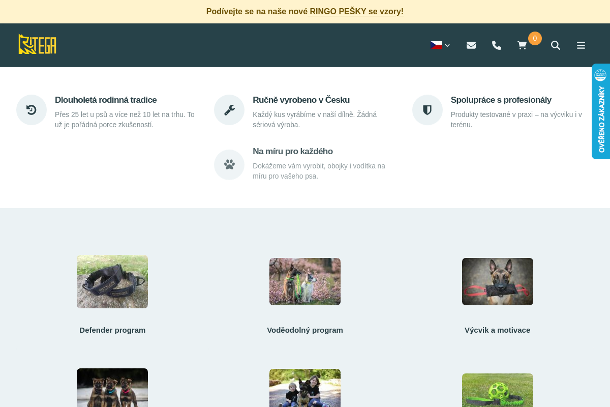Click the Defender program text link
Viewport: 610px width, 407px height.
(x=112, y=330)
